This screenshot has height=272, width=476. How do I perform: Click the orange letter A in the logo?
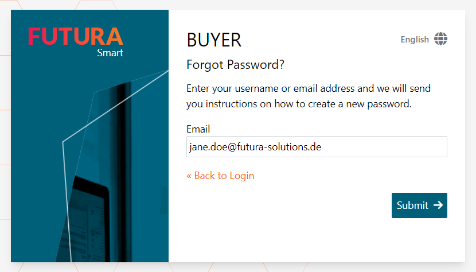click(x=112, y=37)
